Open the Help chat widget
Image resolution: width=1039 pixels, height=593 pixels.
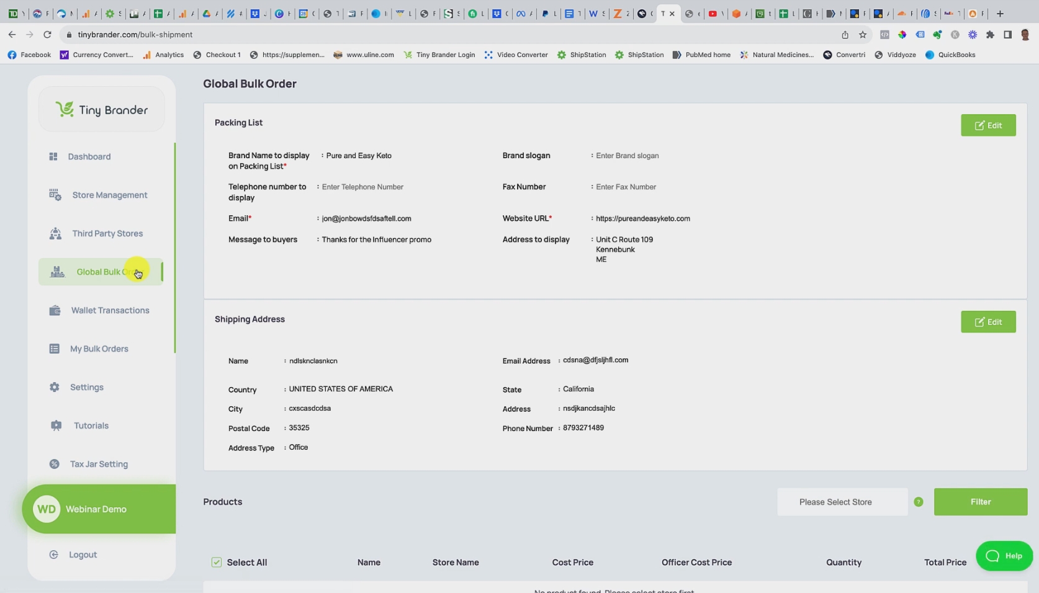pos(1004,556)
